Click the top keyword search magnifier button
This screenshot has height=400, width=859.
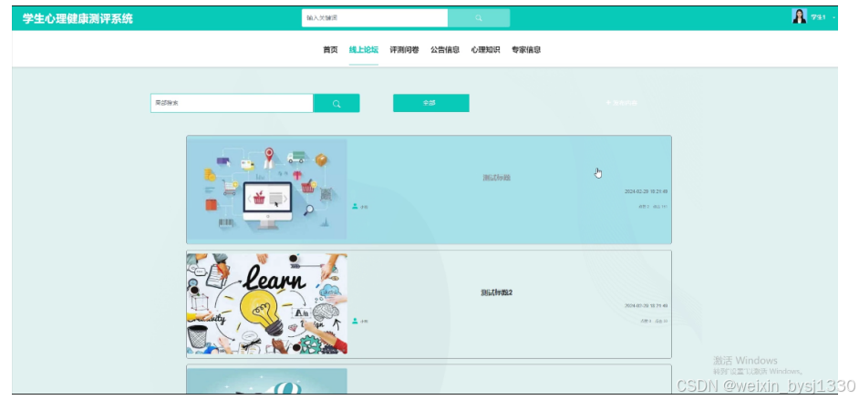point(479,17)
